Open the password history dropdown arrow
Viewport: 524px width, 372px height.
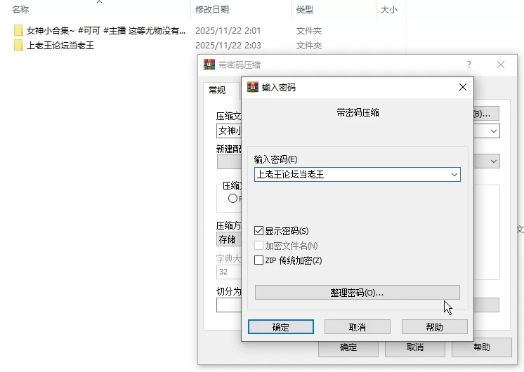tap(454, 174)
